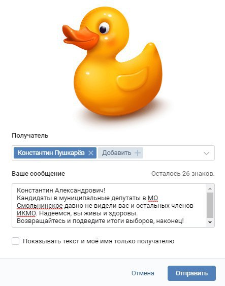Send the gift with the Отправить button

(x=191, y=273)
